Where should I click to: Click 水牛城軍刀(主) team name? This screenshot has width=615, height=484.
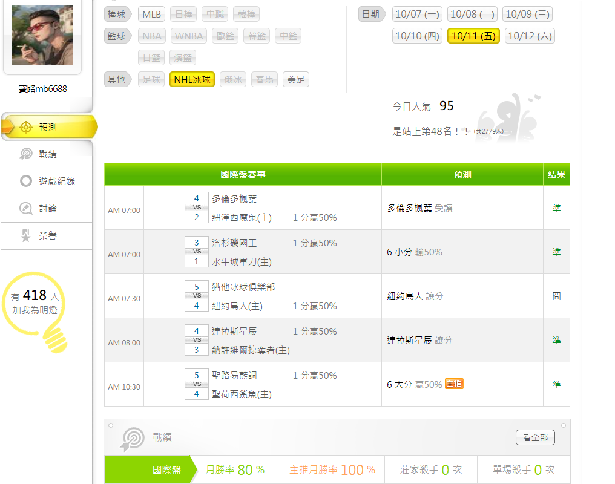(x=242, y=262)
